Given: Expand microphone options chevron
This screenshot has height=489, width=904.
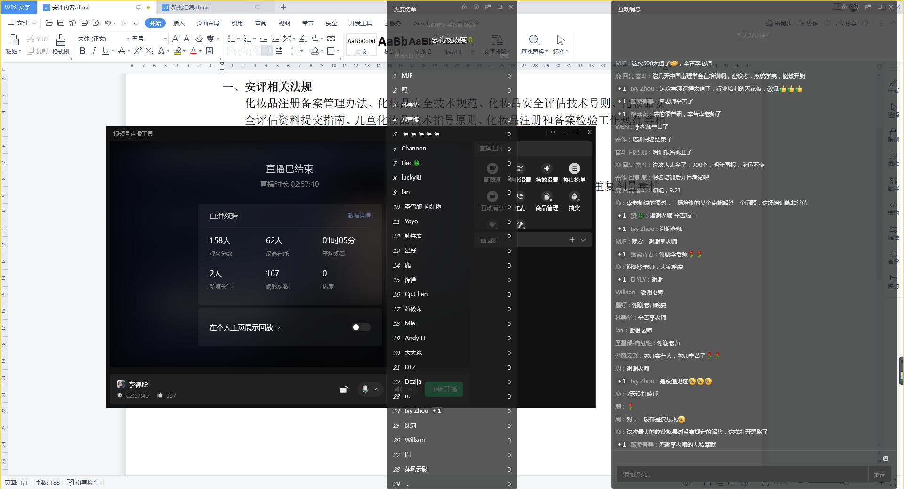Looking at the screenshot, I should click(377, 389).
